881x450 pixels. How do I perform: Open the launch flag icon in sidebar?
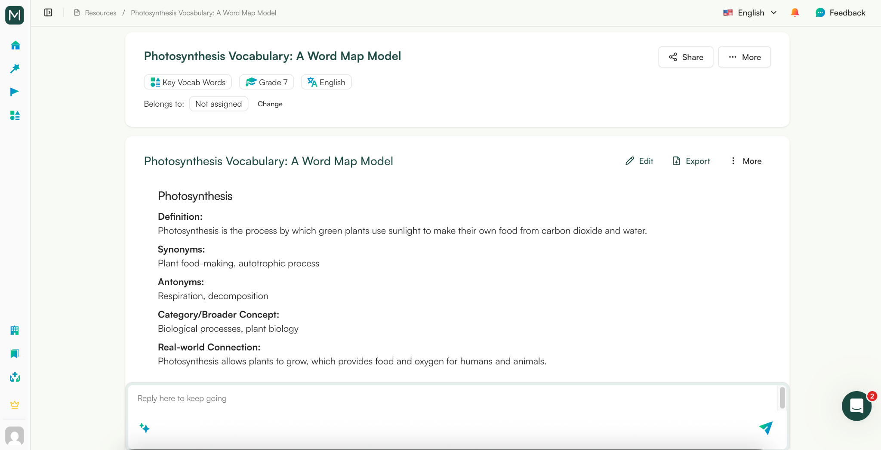(x=15, y=91)
